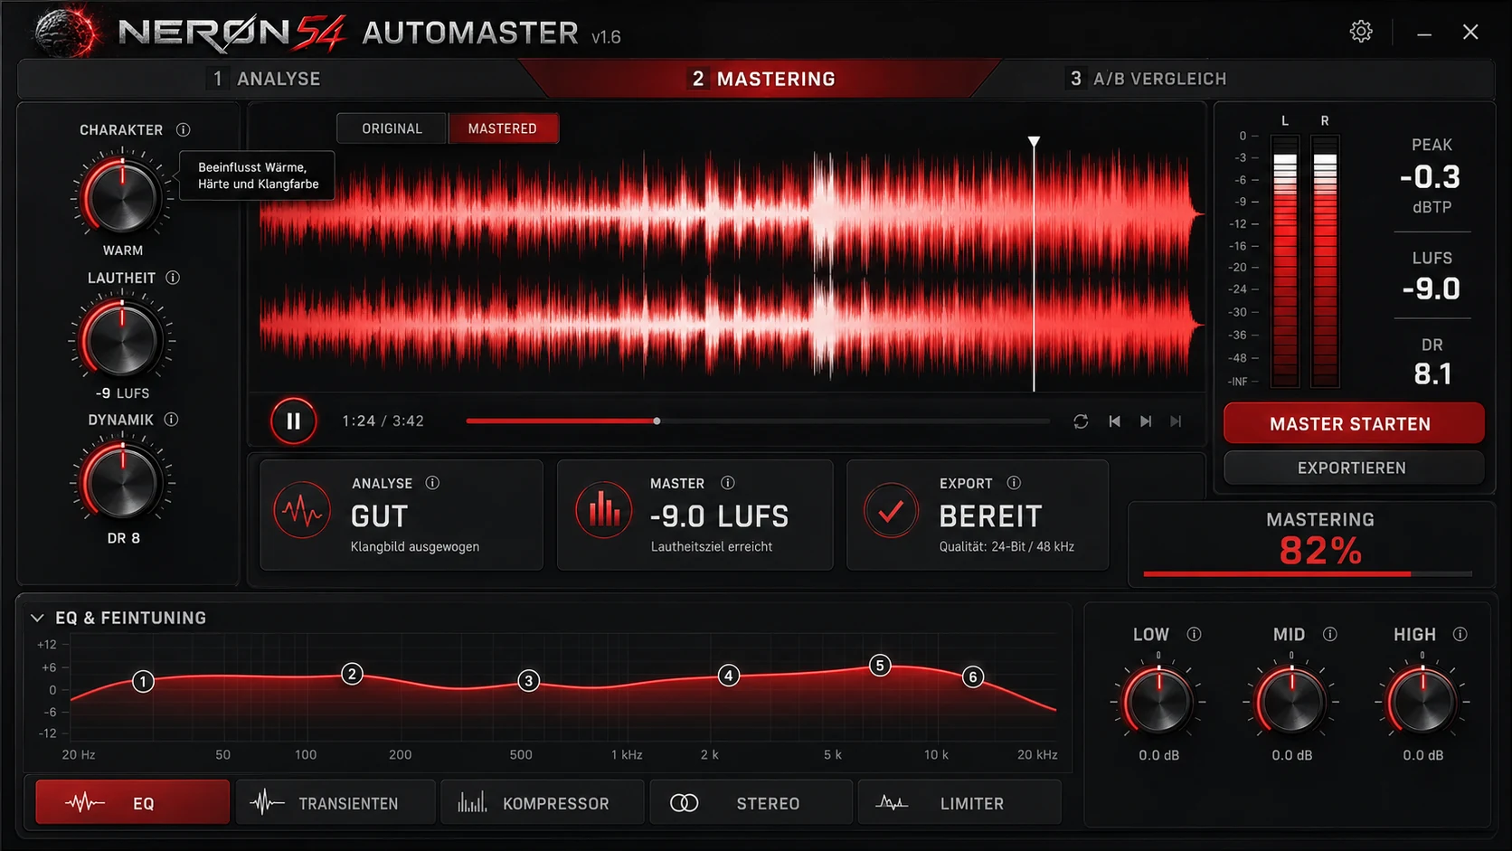Skip to previous track start
Image resolution: width=1512 pixels, height=851 pixels.
click(1114, 421)
